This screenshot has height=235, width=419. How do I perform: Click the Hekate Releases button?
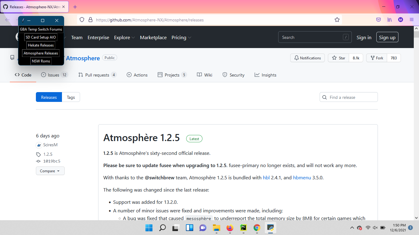41,45
